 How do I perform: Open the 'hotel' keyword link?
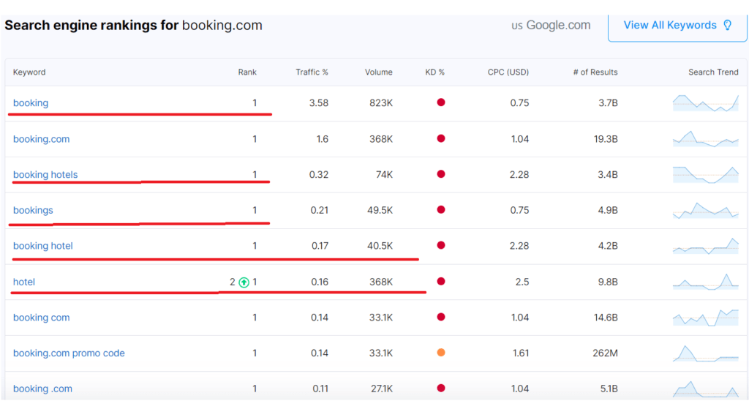point(24,282)
